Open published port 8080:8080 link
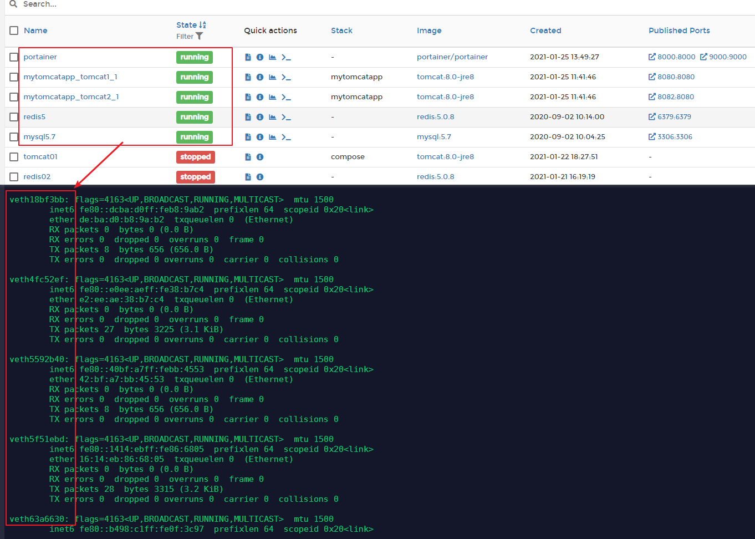The image size is (755, 539). click(x=671, y=77)
